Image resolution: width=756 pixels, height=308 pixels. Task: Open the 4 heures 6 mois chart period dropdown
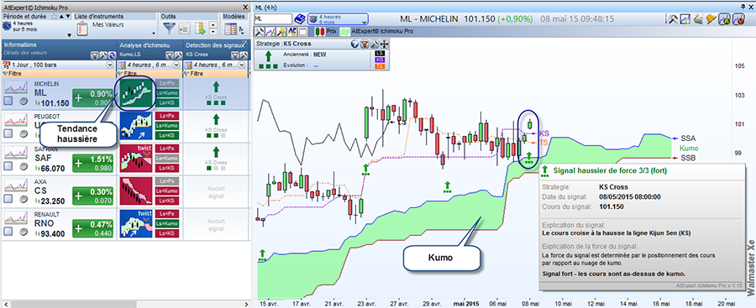[338, 18]
